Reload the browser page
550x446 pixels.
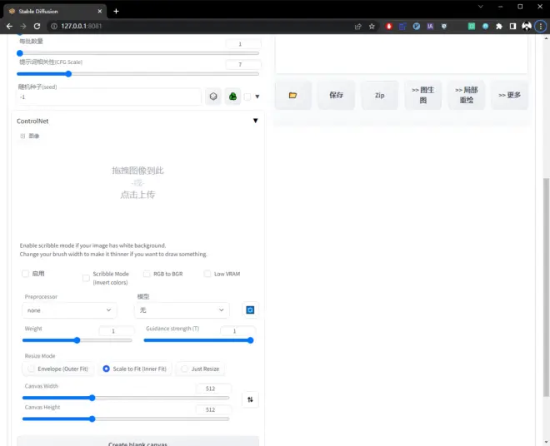(37, 26)
